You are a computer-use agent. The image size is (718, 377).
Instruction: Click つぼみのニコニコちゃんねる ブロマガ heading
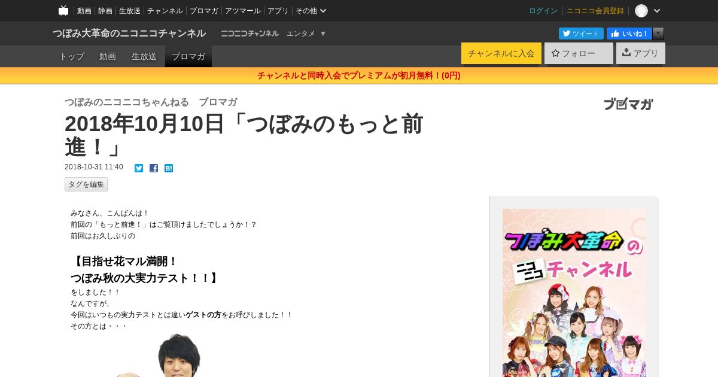coord(151,102)
